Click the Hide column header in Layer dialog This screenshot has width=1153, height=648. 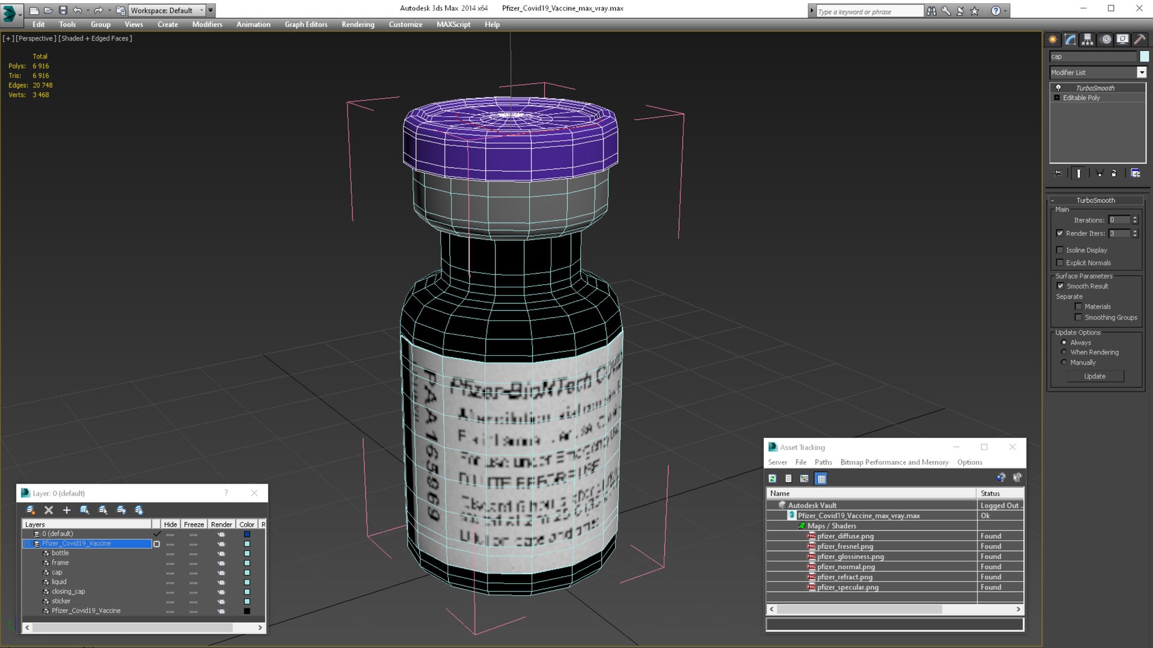171,524
